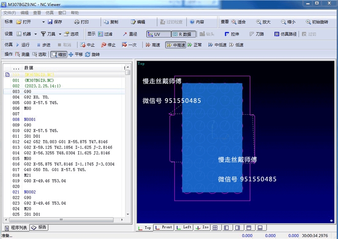Image resolution: width=338 pixels, height=239 pixels.
Task: Start simulation with 运行 (Run) button
Action: (x=18, y=45)
